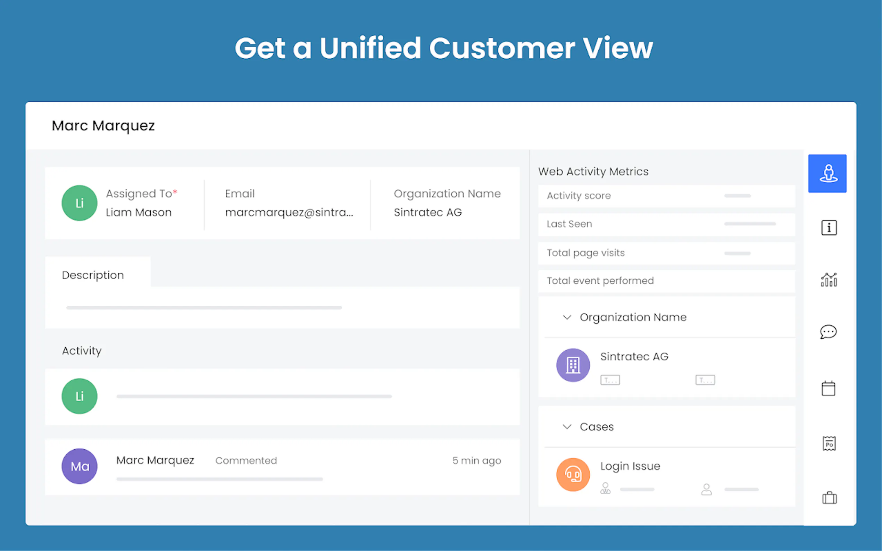The width and height of the screenshot is (882, 551).
Task: Open the Web Activity Metrics panel heading
Action: tap(593, 171)
